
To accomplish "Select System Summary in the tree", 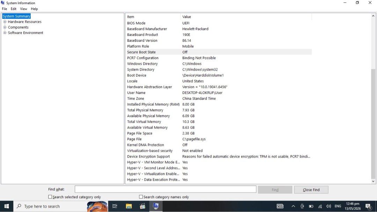I will coord(16,16).
